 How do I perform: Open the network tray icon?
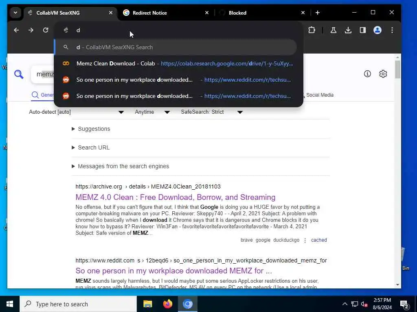[x=355, y=304]
